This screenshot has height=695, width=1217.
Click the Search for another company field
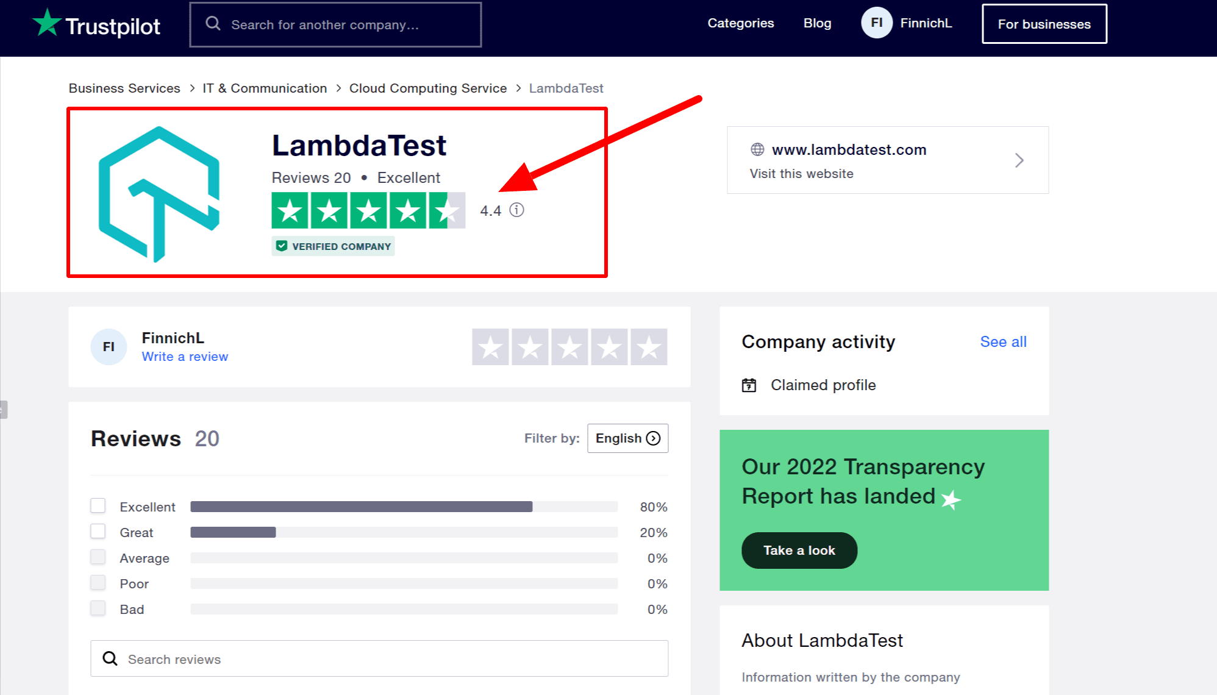pos(348,25)
